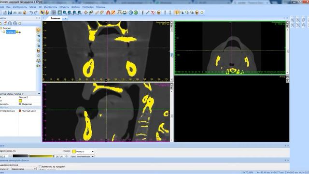
Task: Open the Помощь menu
Action: (100, 7)
